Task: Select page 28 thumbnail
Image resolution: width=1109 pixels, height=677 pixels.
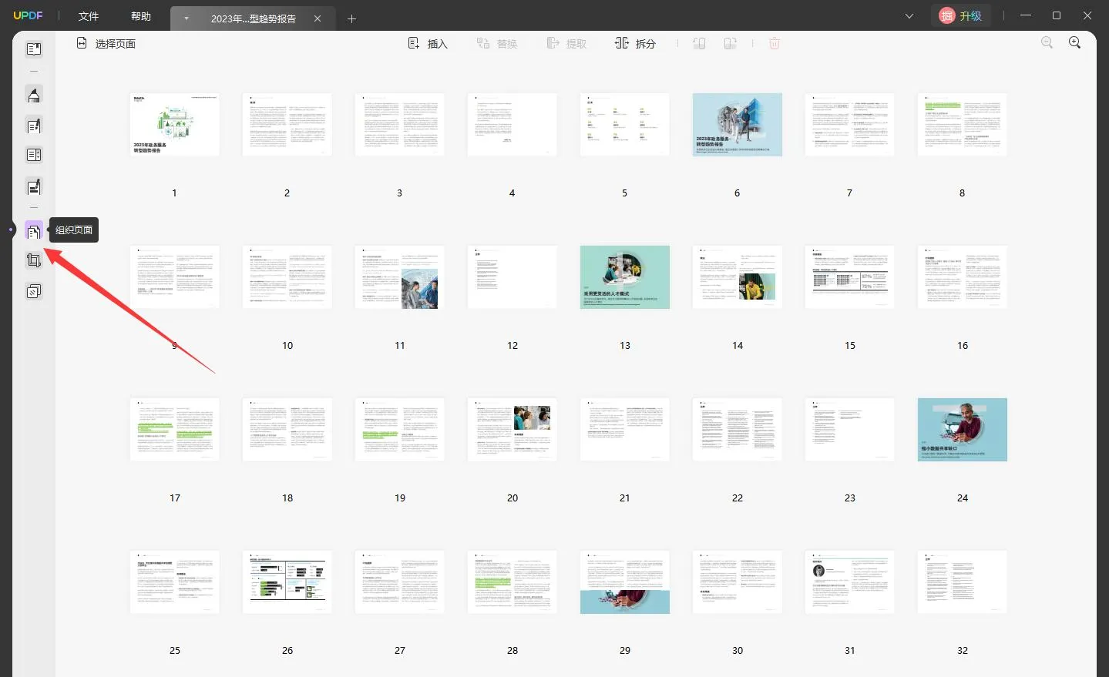Action: point(512,582)
